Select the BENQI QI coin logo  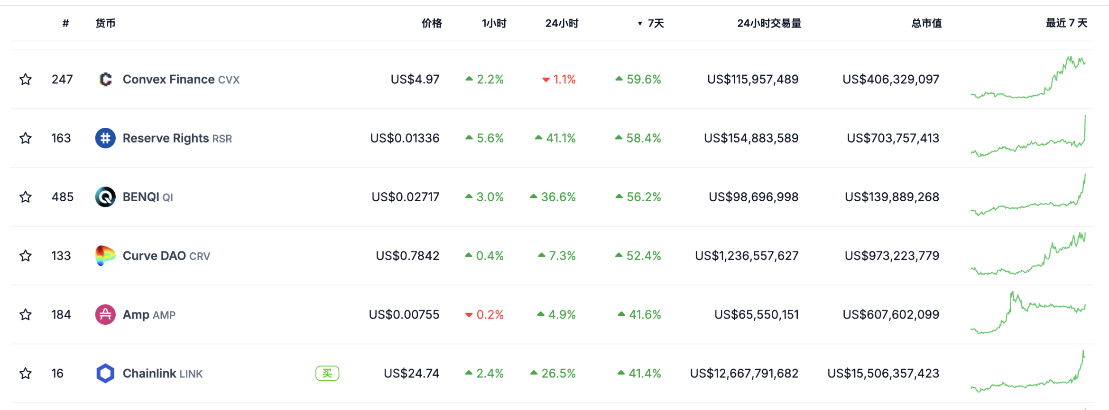pos(105,196)
